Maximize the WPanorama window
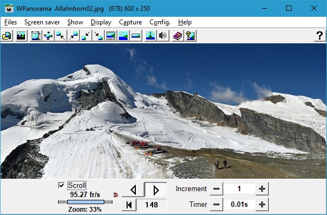The image size is (327, 215). tap(289, 8)
